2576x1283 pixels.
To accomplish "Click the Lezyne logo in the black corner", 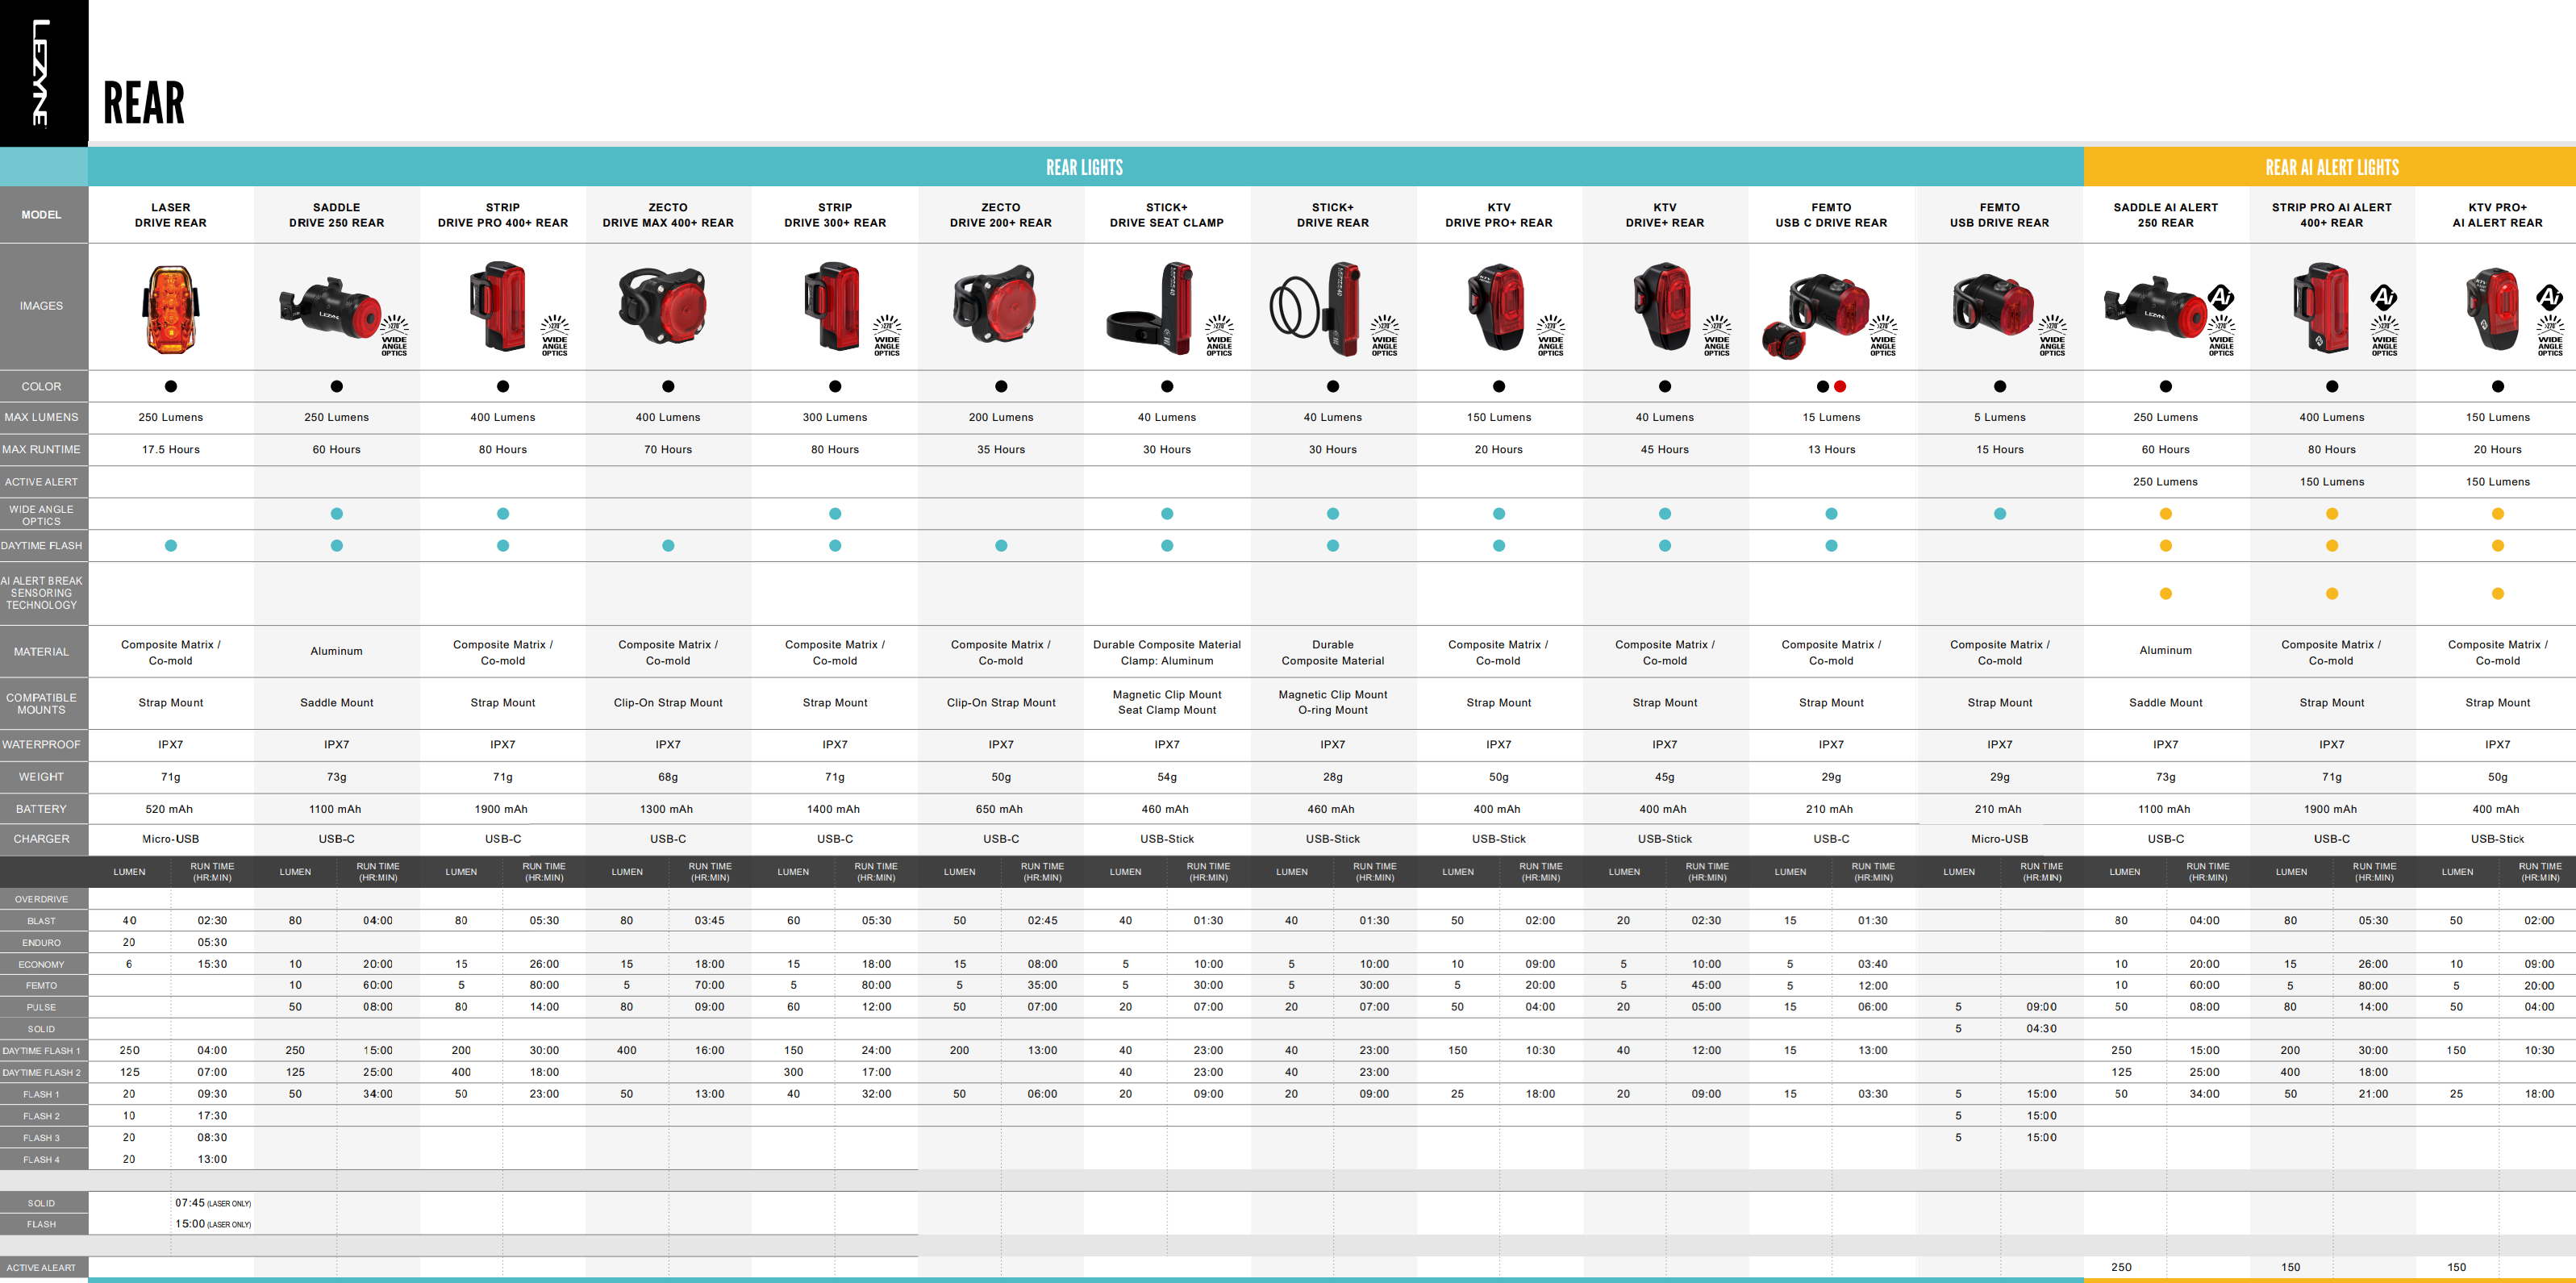I will 41,73.
